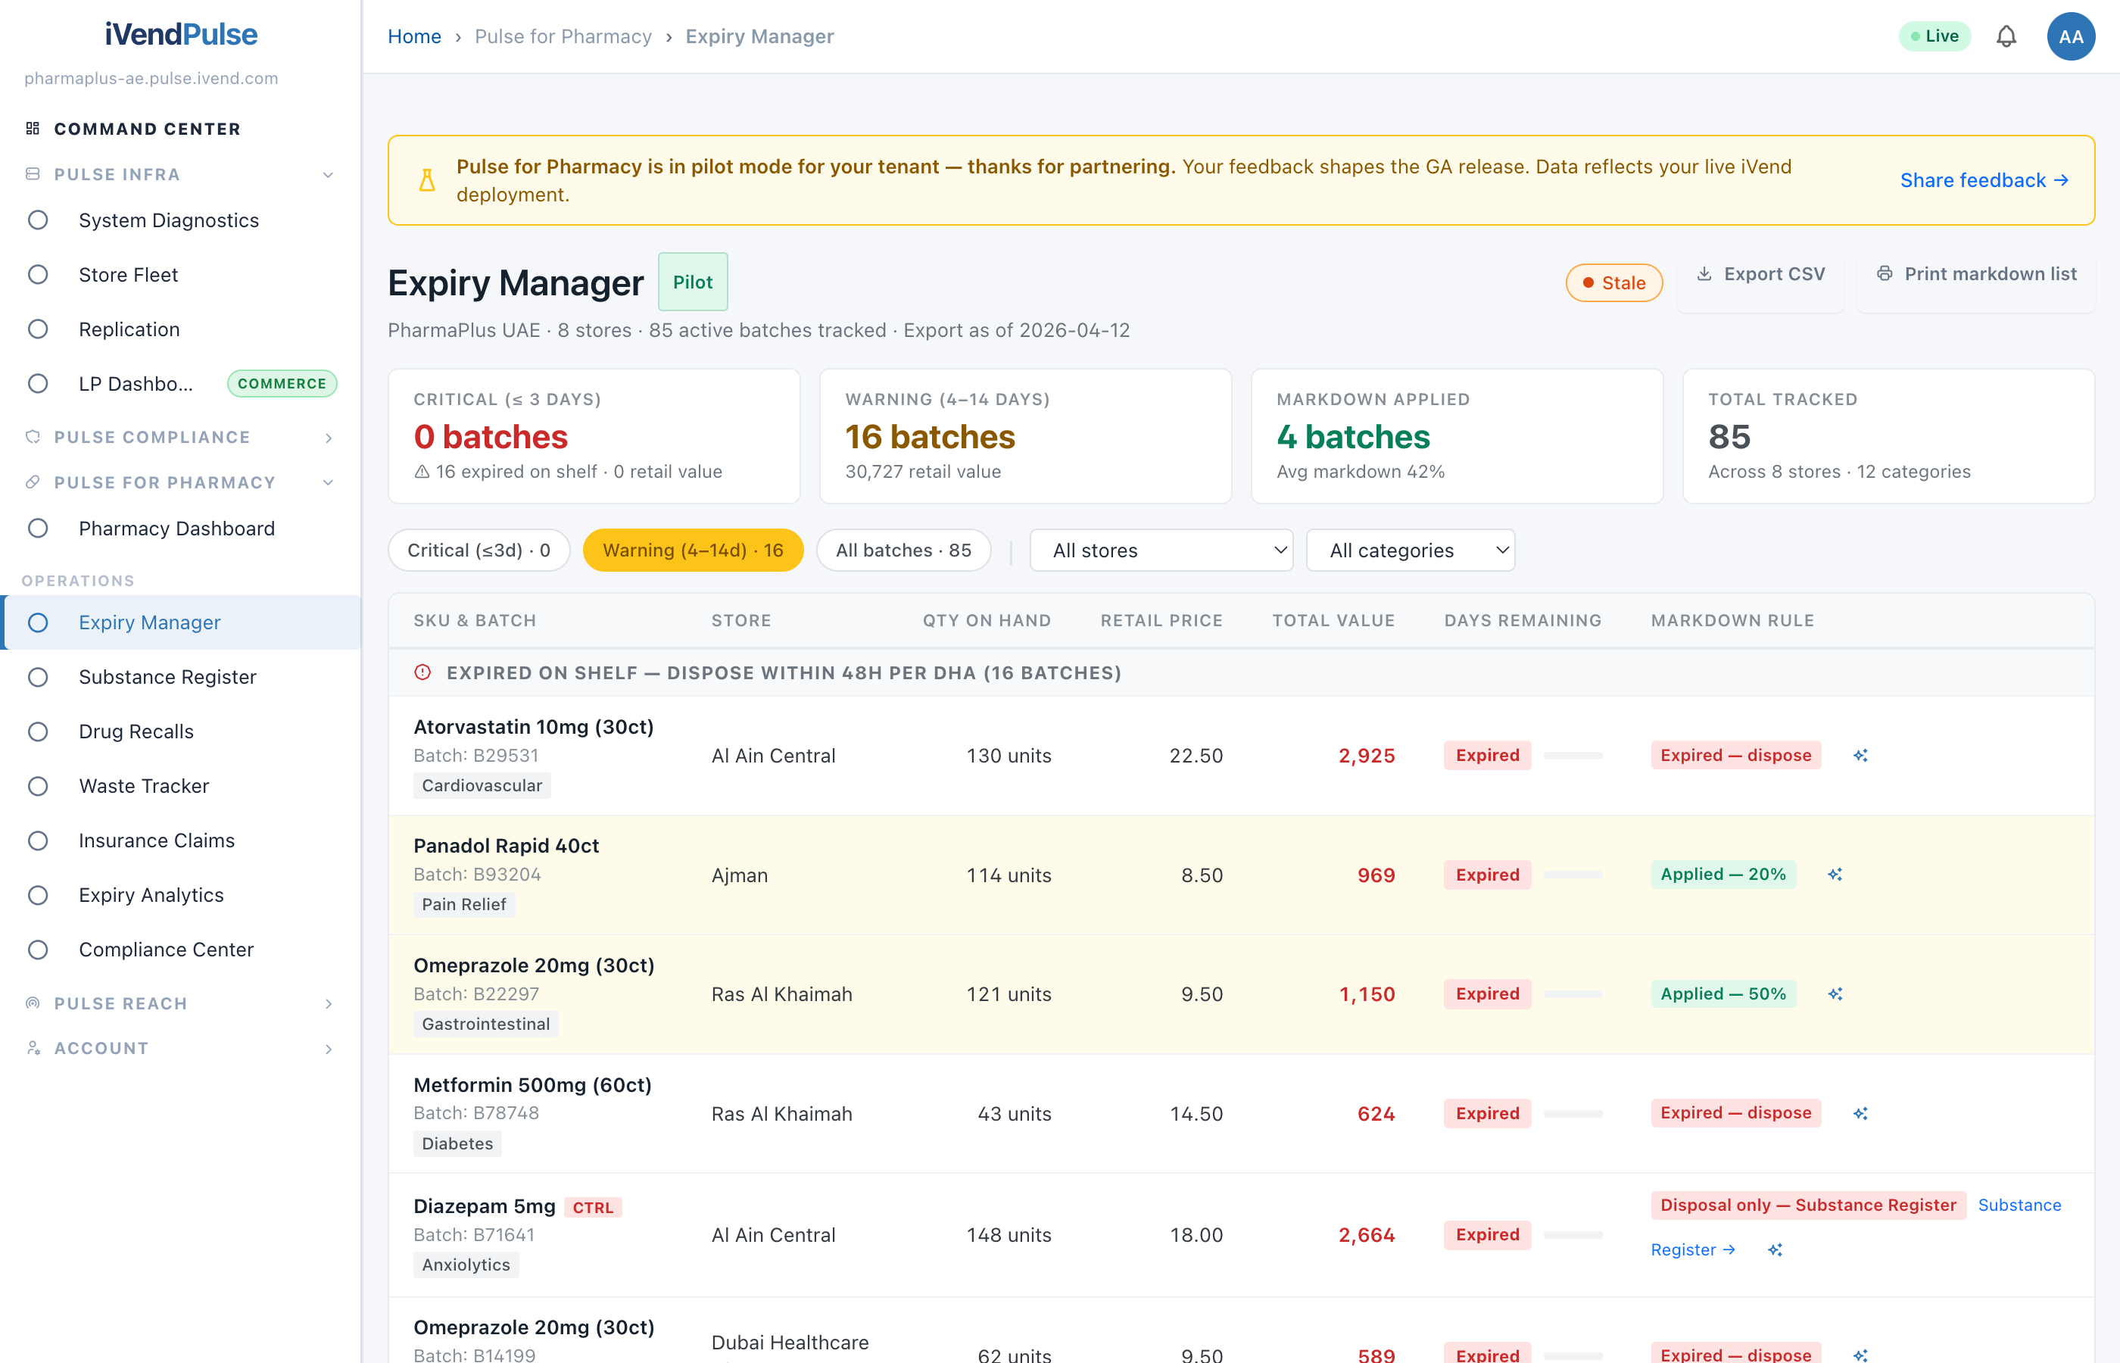This screenshot has width=2120, height=1363.
Task: Click sparkle icon in Atorvastatin 10mg row
Action: pos(1860,755)
